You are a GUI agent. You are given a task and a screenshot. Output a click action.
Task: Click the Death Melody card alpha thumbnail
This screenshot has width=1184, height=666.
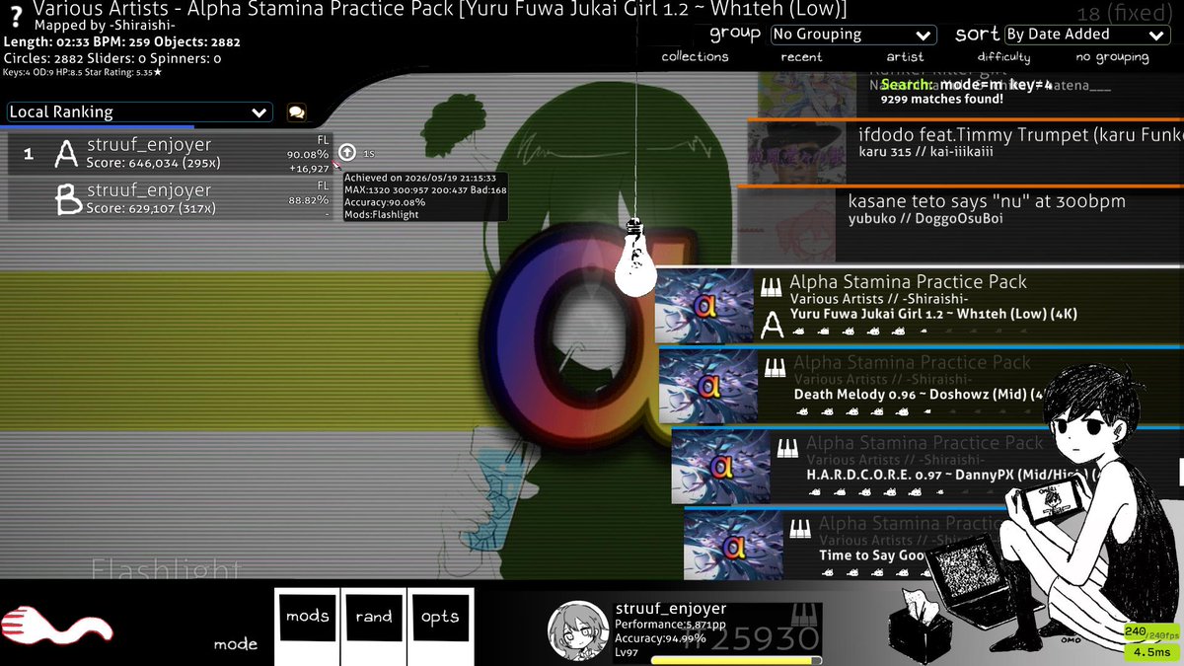pos(708,388)
